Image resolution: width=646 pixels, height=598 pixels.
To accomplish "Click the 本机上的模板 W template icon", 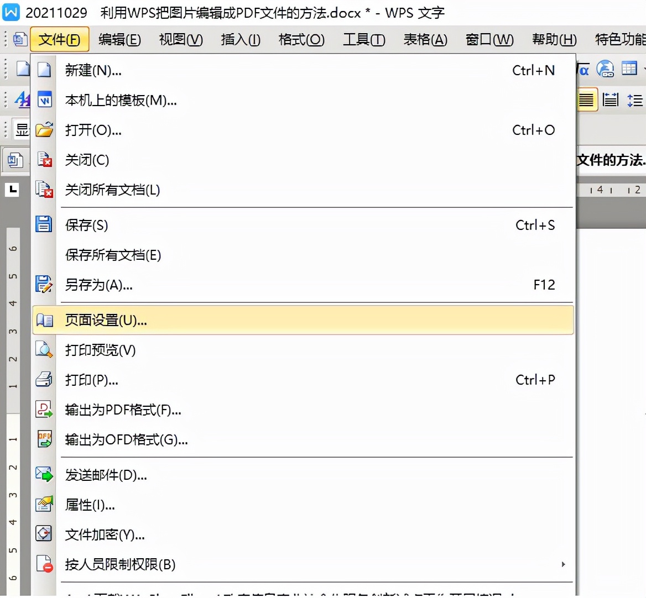I will [44, 100].
